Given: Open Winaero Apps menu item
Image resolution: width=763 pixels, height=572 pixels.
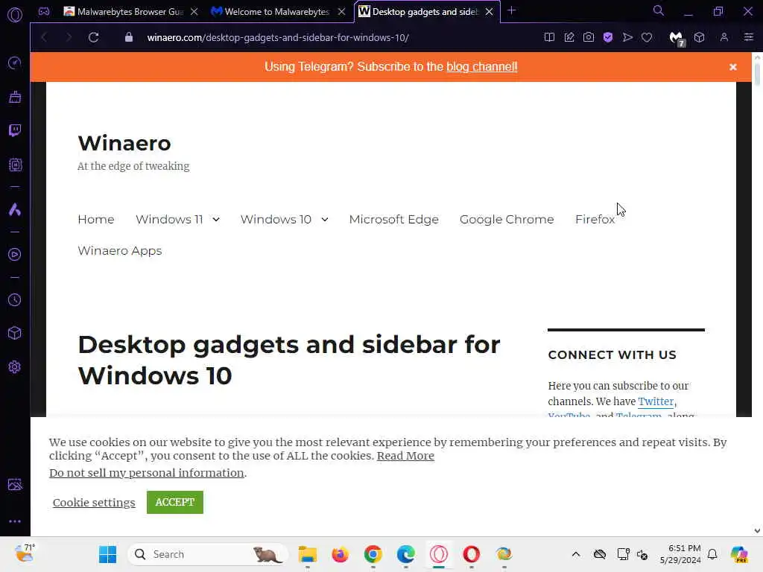Looking at the screenshot, I should point(120,251).
